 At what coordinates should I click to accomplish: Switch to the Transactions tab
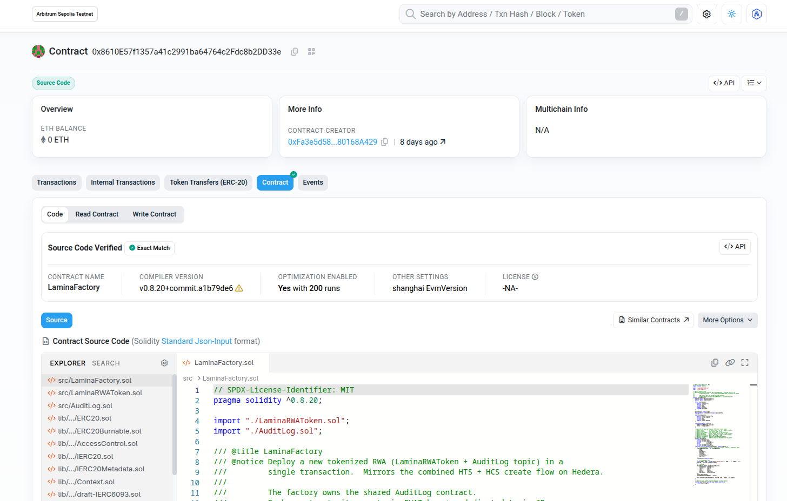point(56,182)
